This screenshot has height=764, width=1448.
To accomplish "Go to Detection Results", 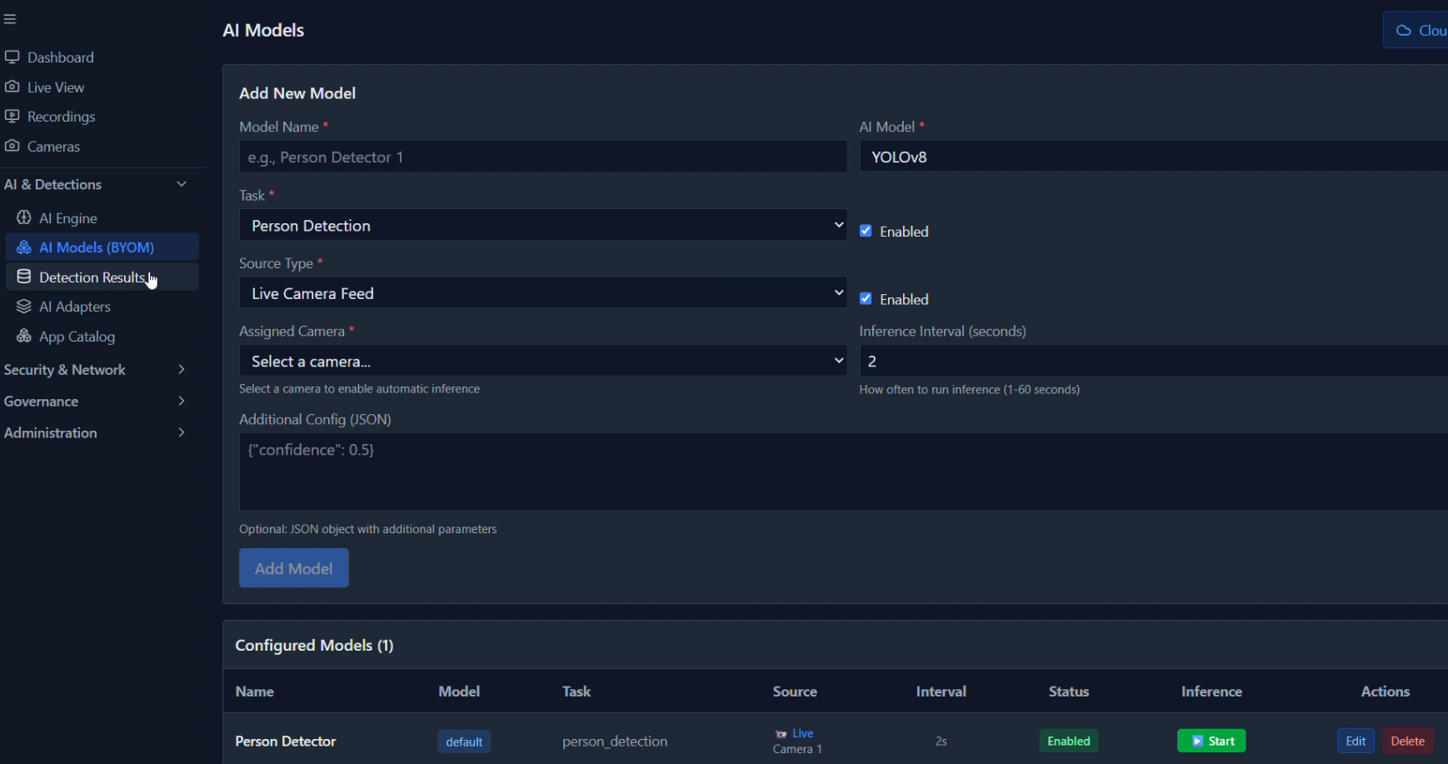I will tap(102, 277).
